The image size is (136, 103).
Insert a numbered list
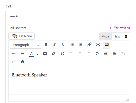click(81, 45)
